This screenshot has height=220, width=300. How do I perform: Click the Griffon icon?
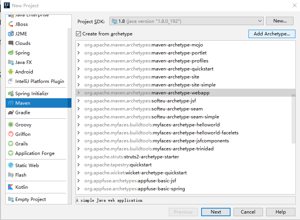pos(11,134)
